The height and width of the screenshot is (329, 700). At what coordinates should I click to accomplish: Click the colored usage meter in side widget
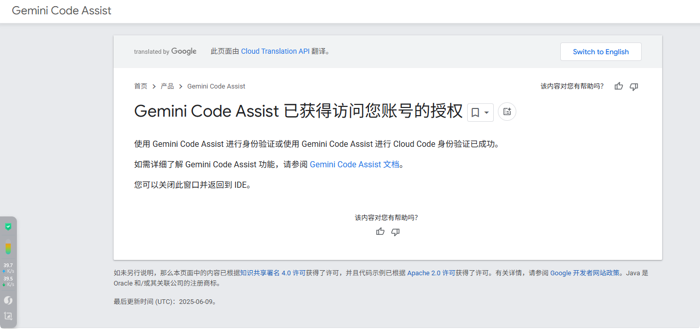click(8, 247)
